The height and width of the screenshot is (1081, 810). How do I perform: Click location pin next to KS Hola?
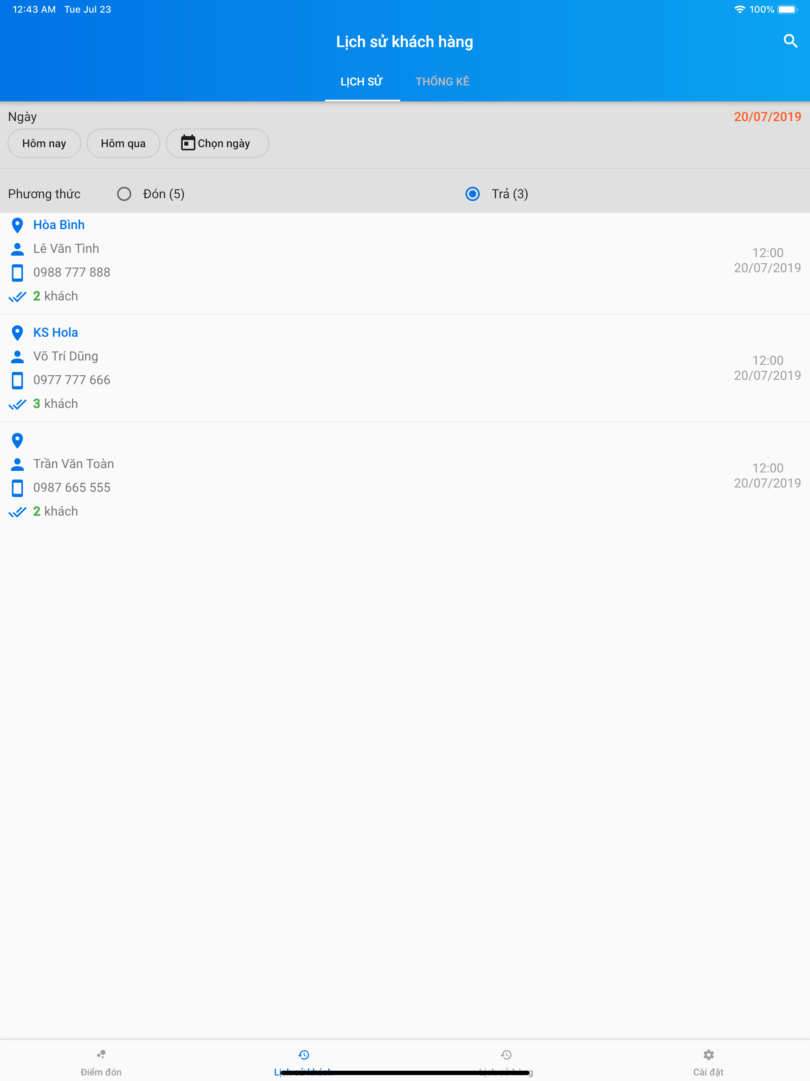tap(17, 333)
